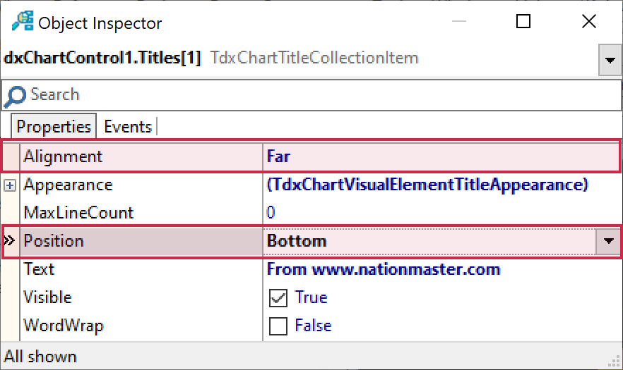Image resolution: width=623 pixels, height=370 pixels.
Task: Click the Object Inspector title bar icon
Action: (23, 22)
